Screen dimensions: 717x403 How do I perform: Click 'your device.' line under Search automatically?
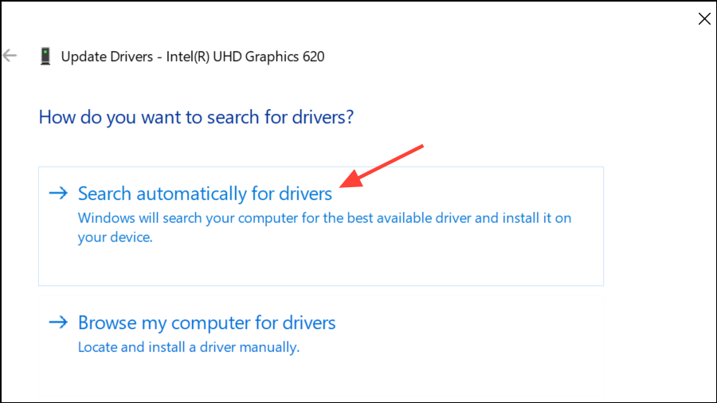pyautogui.click(x=115, y=237)
